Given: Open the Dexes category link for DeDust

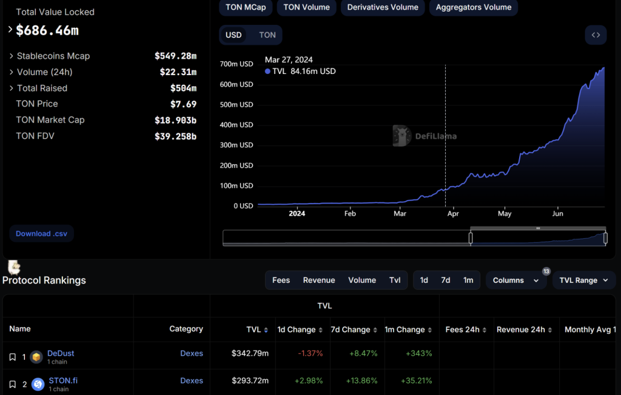Looking at the screenshot, I should tap(192, 354).
